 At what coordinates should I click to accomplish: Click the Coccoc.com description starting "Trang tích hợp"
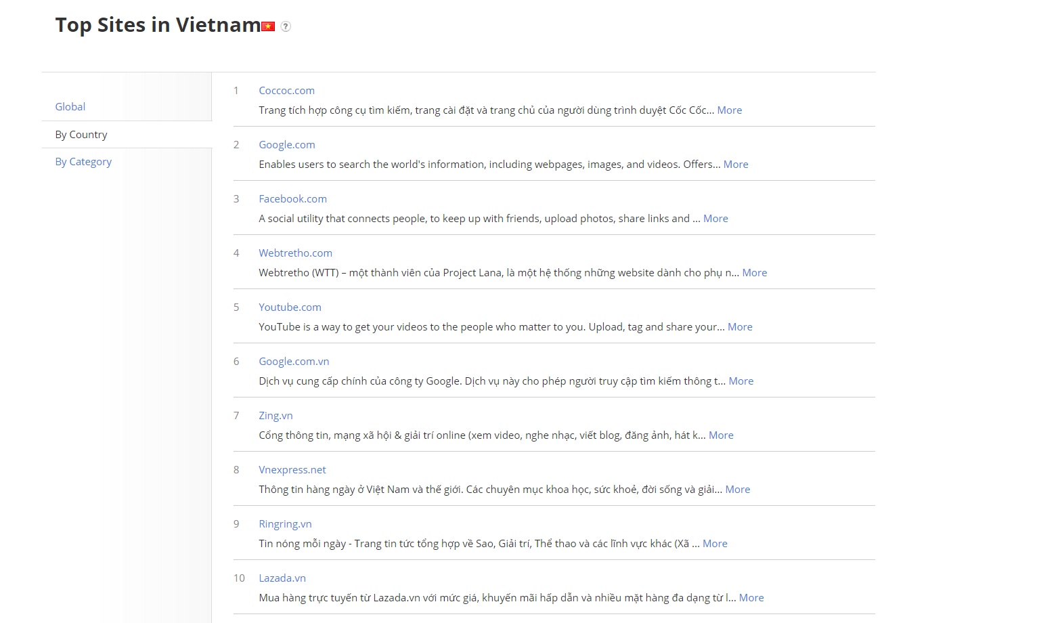point(486,110)
